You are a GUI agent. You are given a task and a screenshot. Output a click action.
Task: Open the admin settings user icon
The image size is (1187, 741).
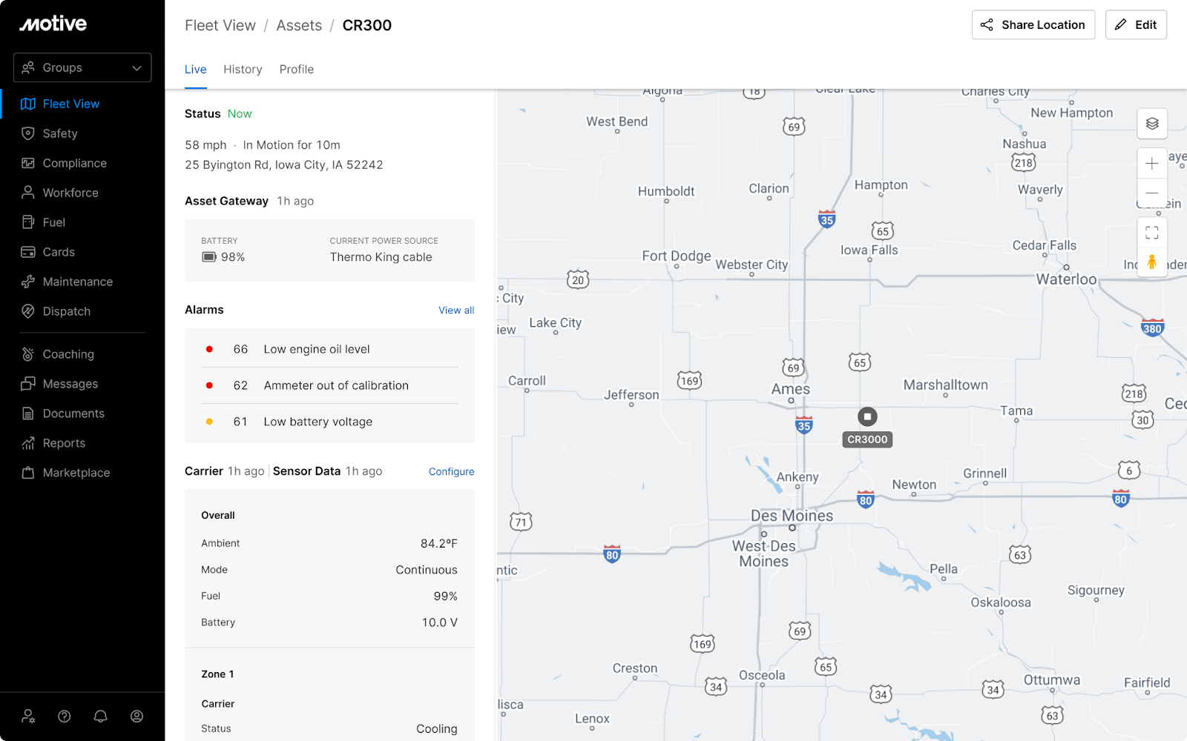click(28, 716)
